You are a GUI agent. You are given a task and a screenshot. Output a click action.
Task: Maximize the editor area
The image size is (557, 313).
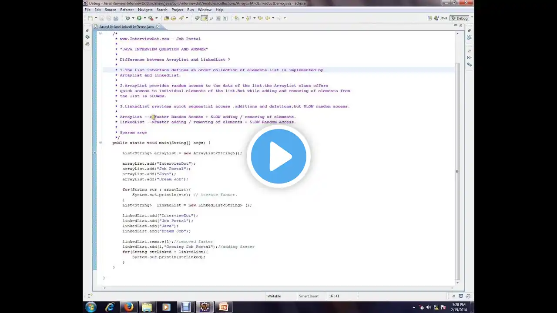pos(461,26)
